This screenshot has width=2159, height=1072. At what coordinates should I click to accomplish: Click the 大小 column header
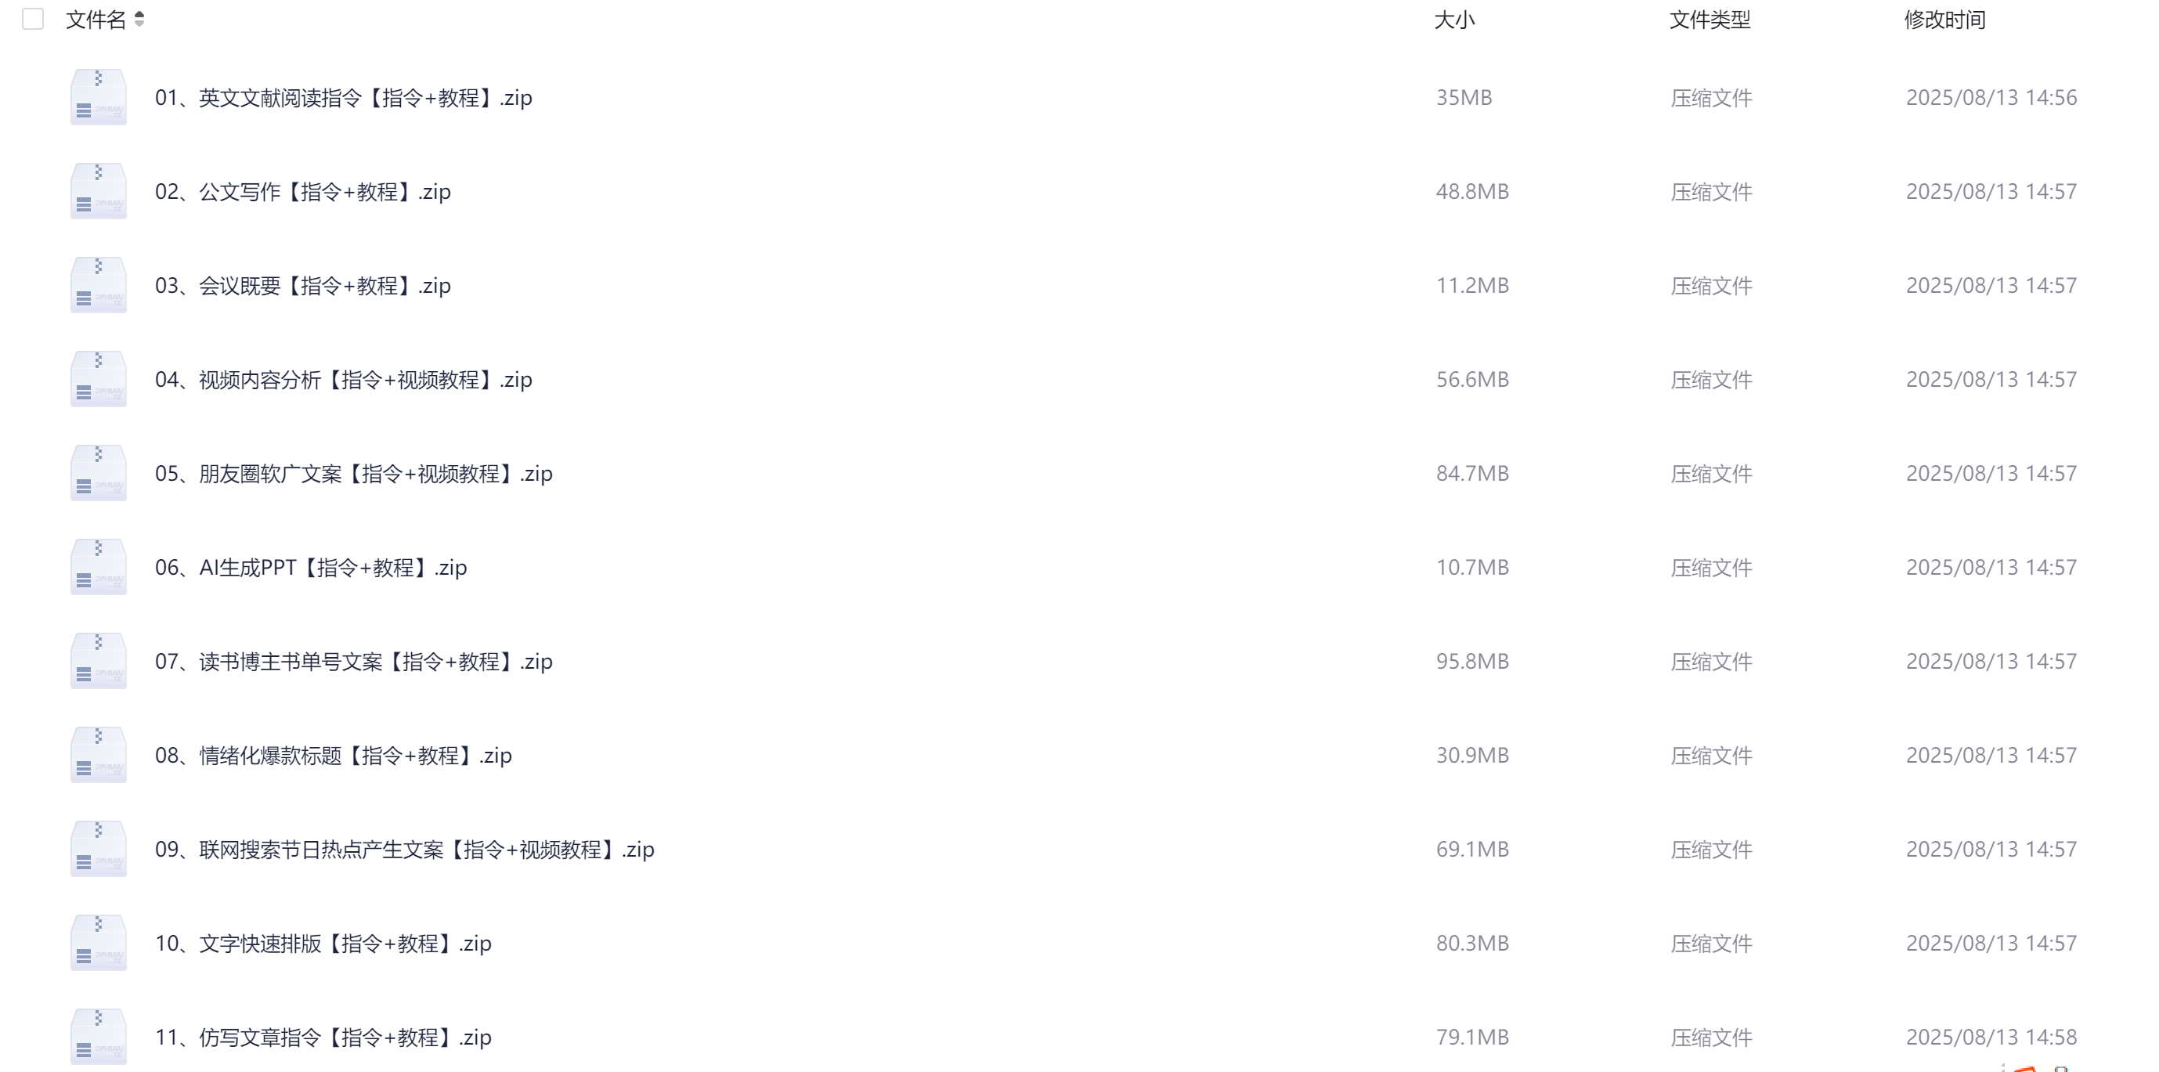pyautogui.click(x=1454, y=20)
